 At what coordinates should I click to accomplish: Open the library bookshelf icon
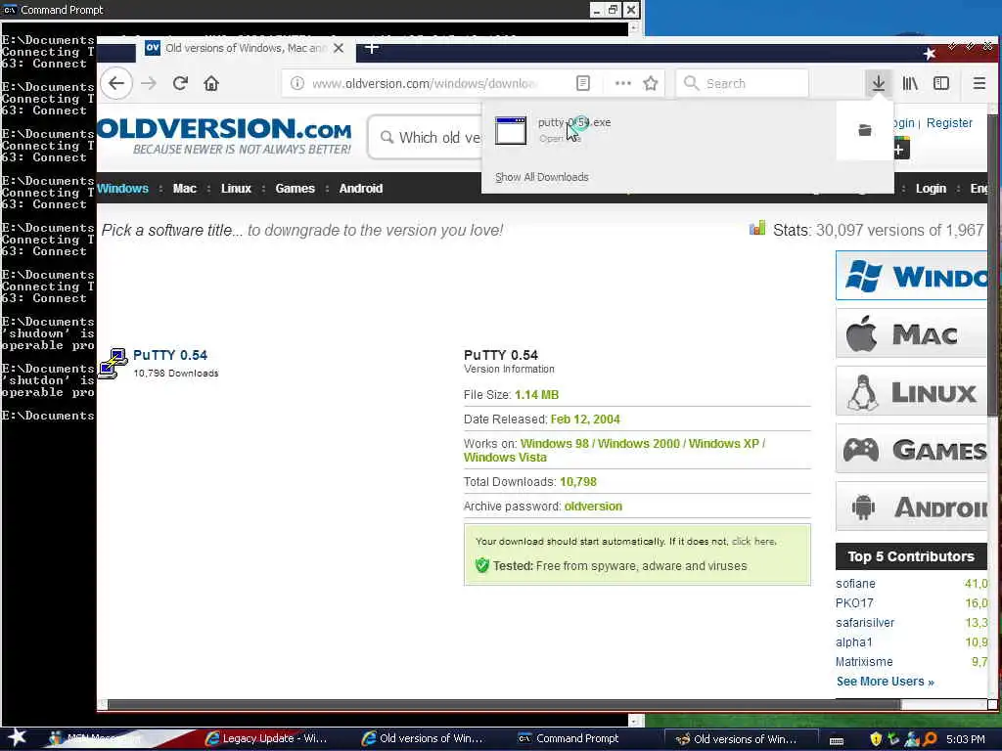point(910,84)
